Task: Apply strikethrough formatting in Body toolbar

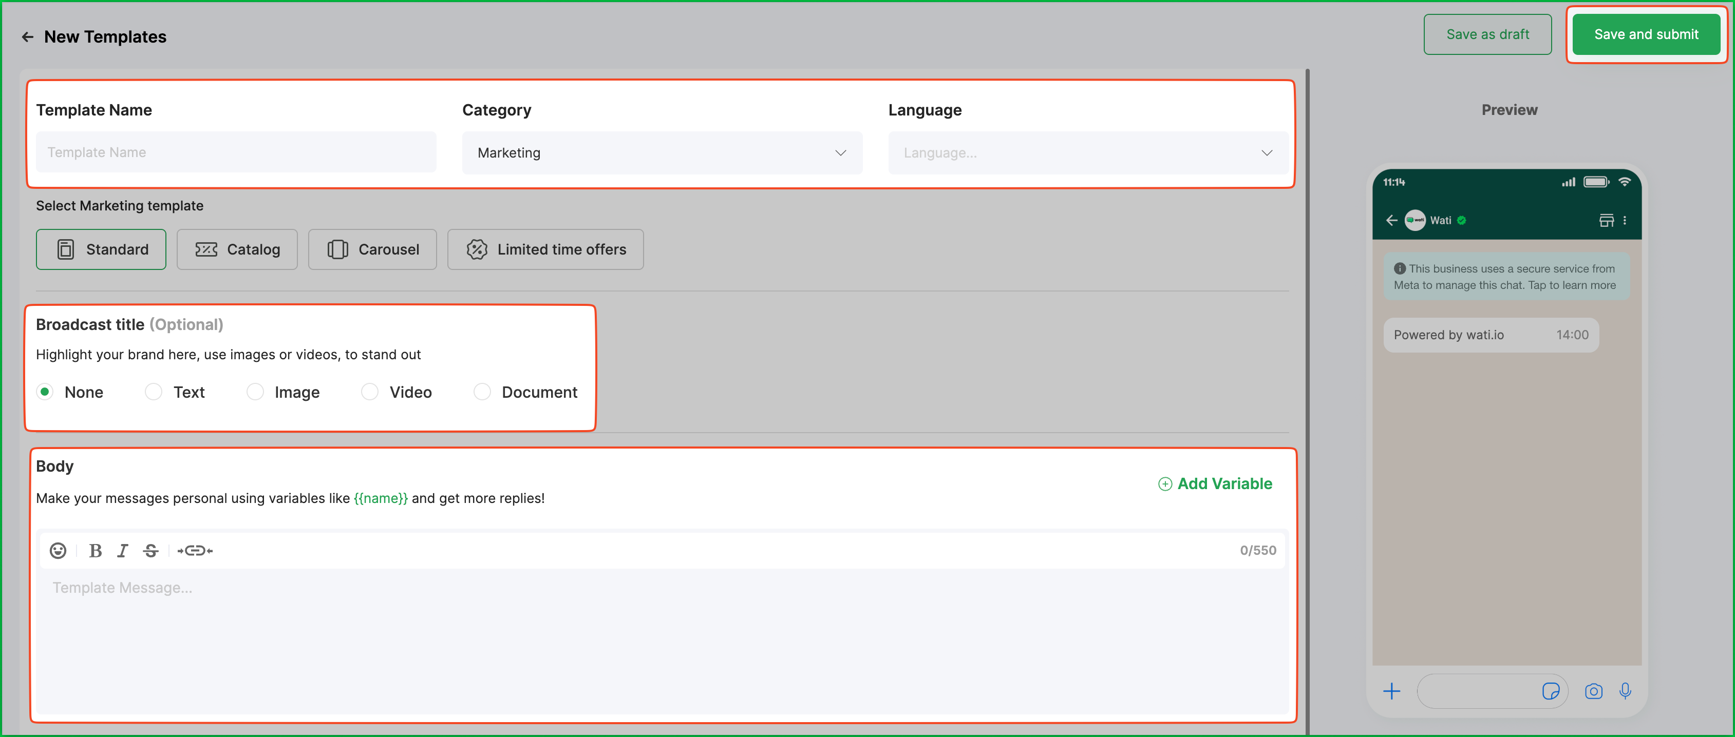Action: pos(151,551)
